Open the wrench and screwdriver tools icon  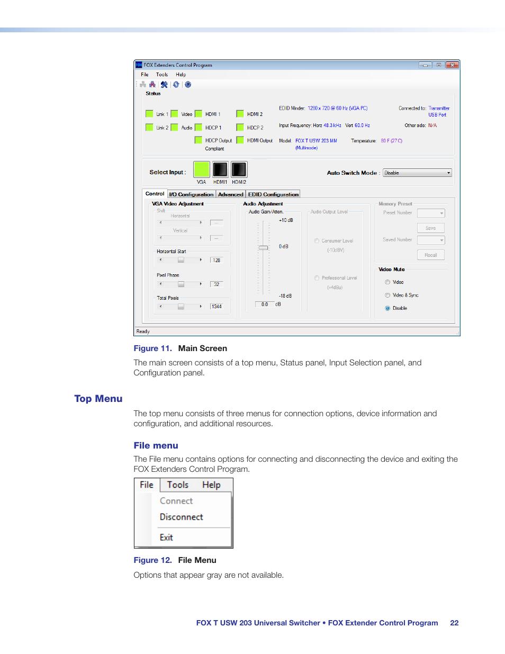[164, 84]
